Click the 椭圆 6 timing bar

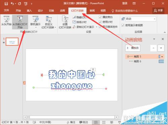tap(161, 61)
